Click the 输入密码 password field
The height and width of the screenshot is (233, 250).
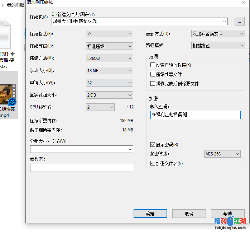coord(195,115)
